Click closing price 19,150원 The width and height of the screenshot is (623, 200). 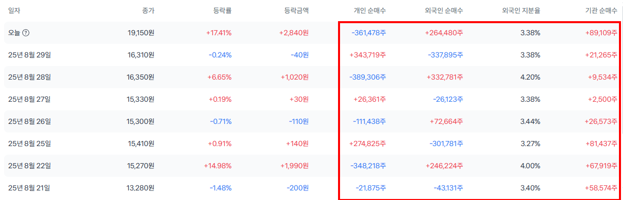point(141,33)
